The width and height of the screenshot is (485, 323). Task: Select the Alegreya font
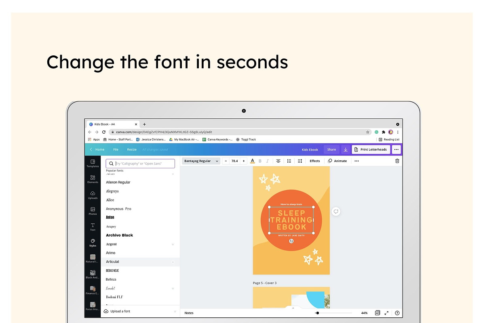(112, 191)
